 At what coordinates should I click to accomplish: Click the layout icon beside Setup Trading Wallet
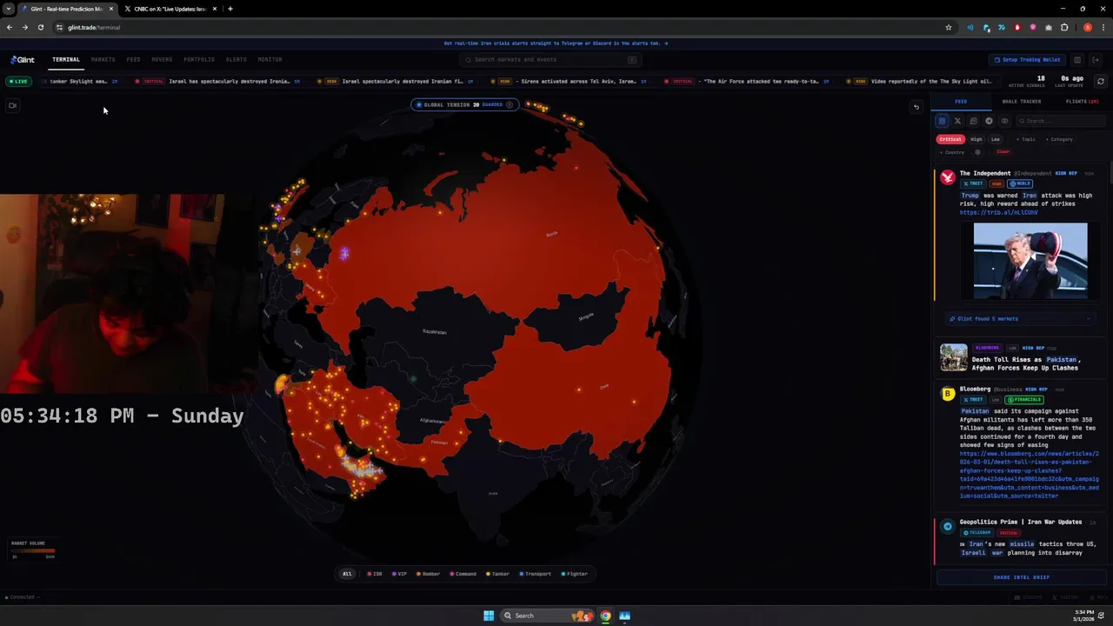[x=1076, y=60]
